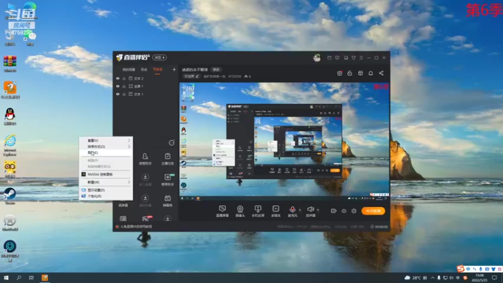Mute the microphone (麦克风)
Screen dimensions: 503x283
tap(292, 211)
